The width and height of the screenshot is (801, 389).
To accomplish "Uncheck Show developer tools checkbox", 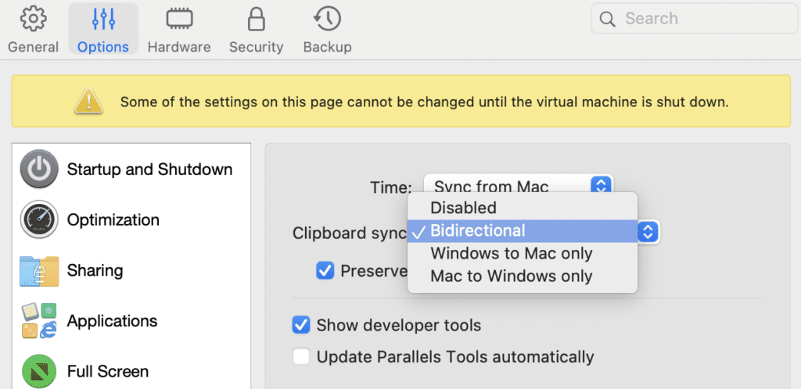I will pyautogui.click(x=301, y=325).
